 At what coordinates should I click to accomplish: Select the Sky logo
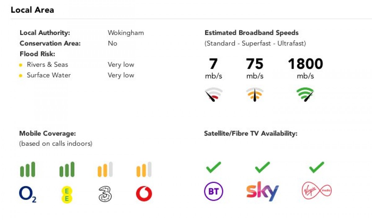click(263, 192)
